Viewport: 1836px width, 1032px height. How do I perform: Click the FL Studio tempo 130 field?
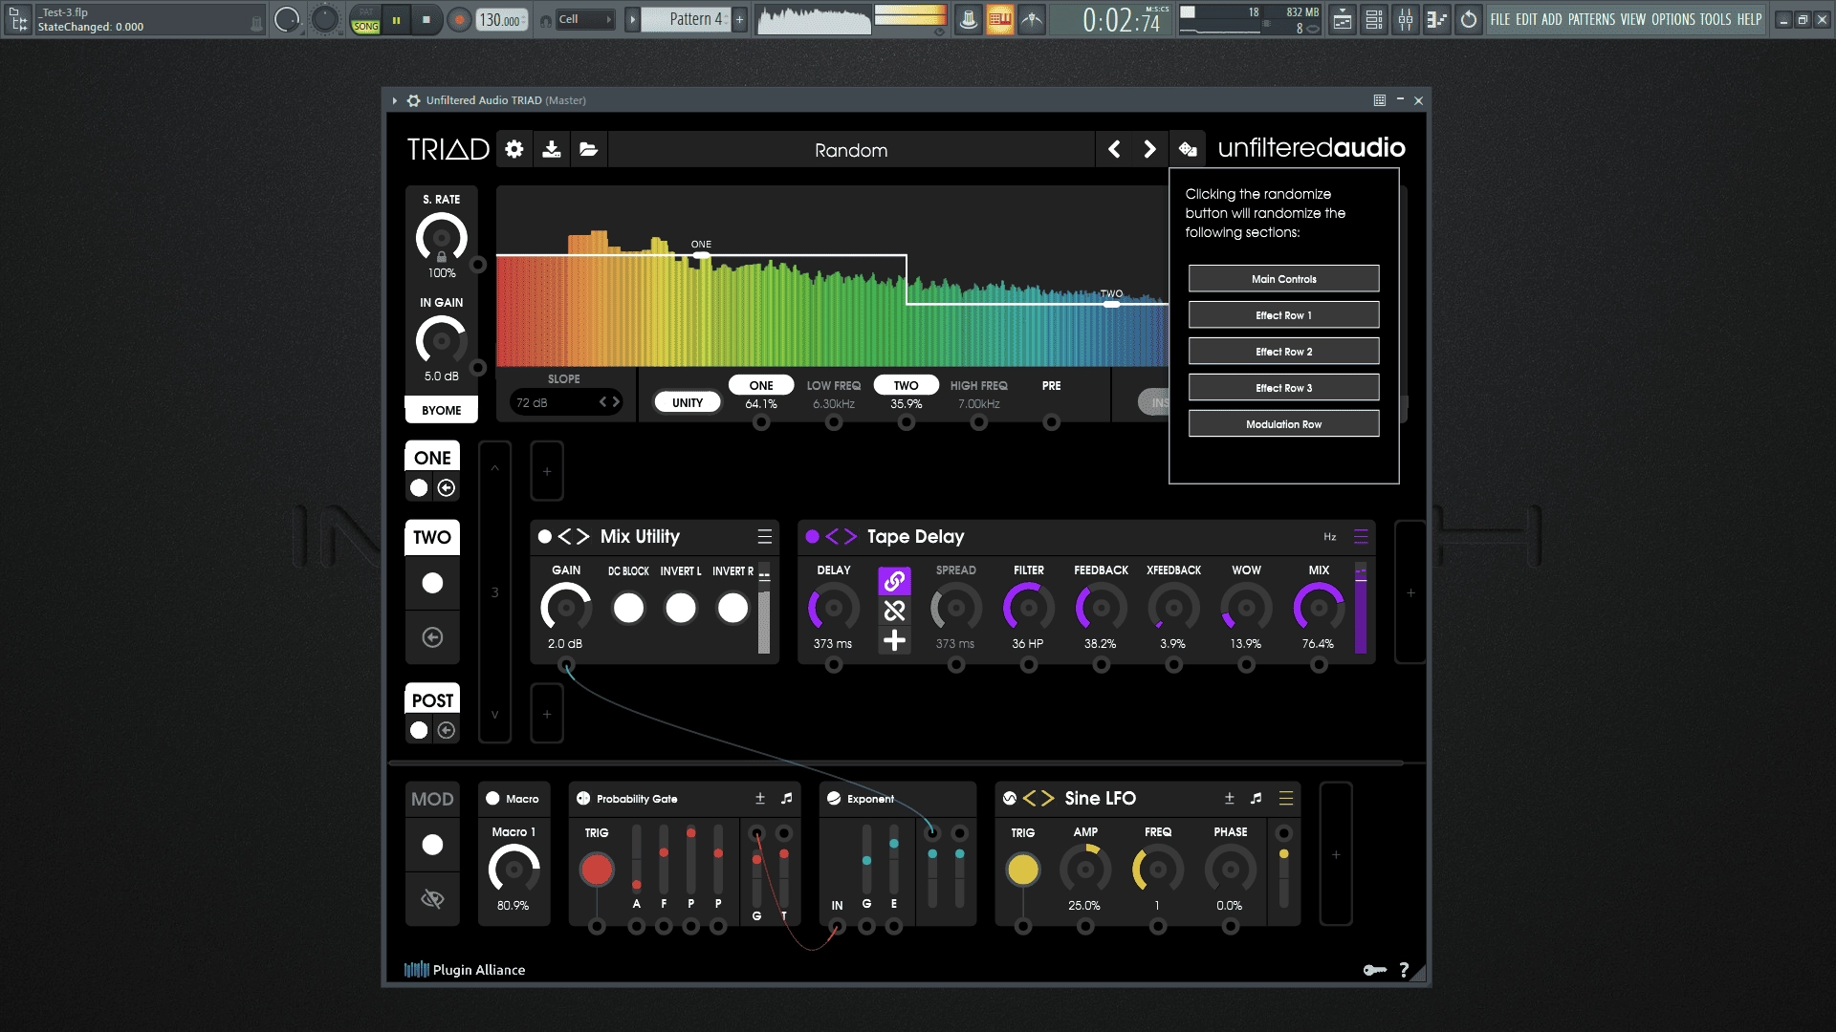[501, 19]
